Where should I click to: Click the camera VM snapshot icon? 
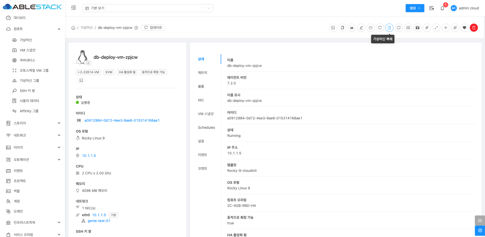tap(408, 28)
